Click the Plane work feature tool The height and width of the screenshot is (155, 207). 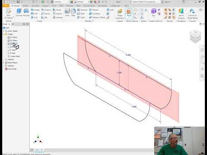(x=129, y=13)
